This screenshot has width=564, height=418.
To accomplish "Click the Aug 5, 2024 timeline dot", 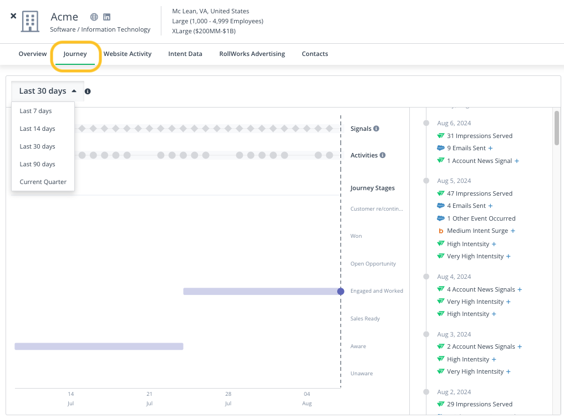I will pyautogui.click(x=426, y=180).
